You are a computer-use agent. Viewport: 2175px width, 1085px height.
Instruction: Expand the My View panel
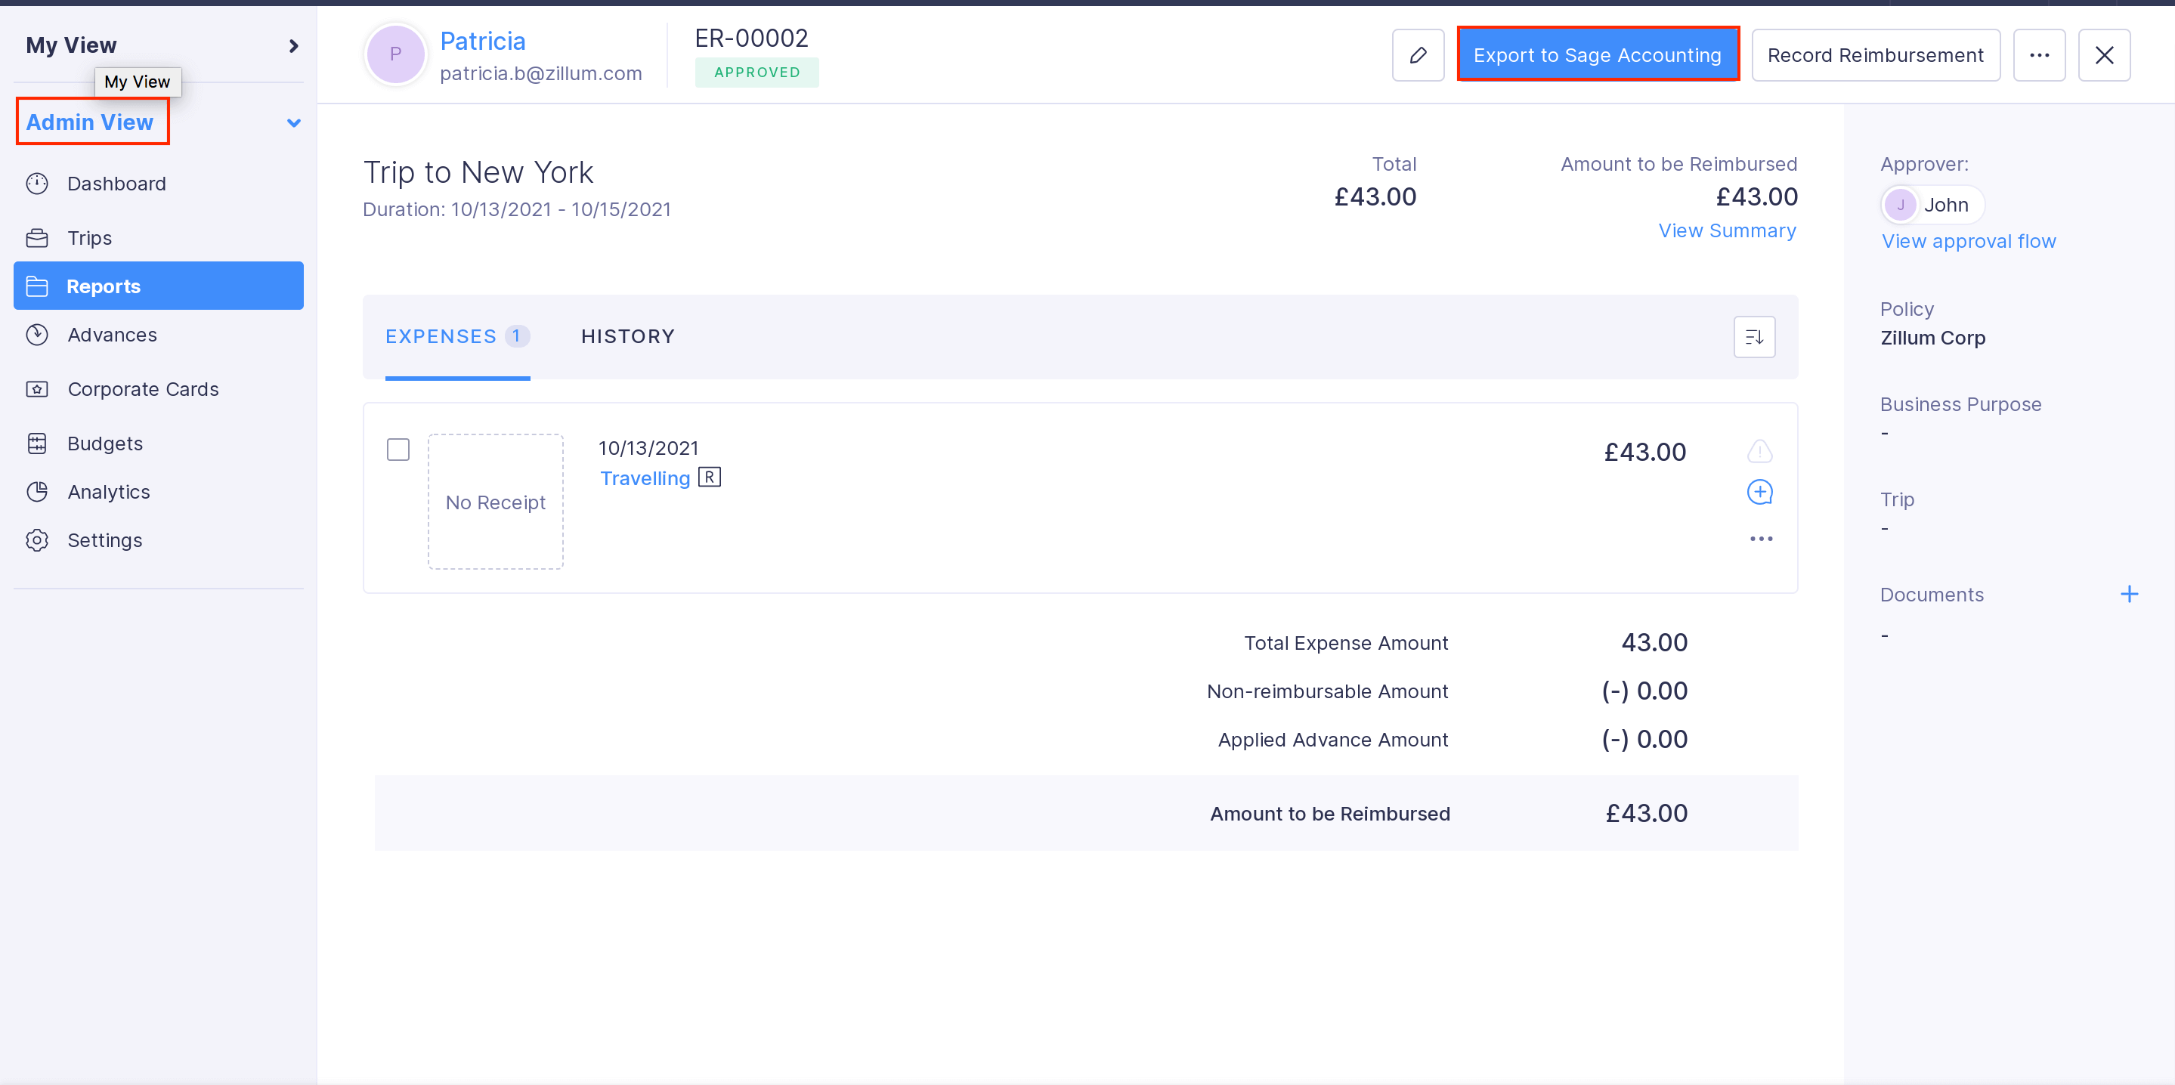click(293, 45)
